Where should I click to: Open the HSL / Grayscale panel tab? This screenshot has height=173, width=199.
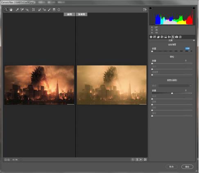162,37
